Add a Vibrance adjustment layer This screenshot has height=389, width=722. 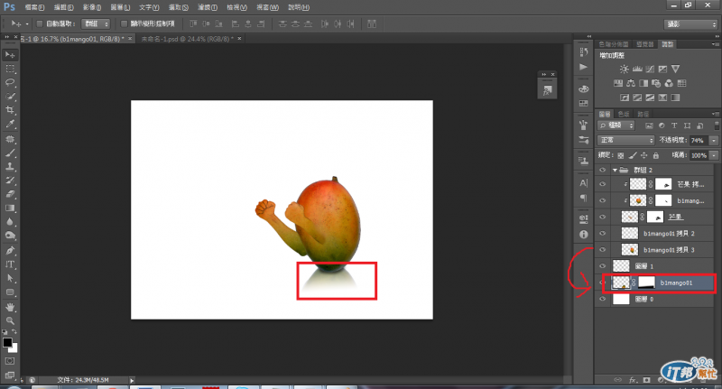click(675, 69)
